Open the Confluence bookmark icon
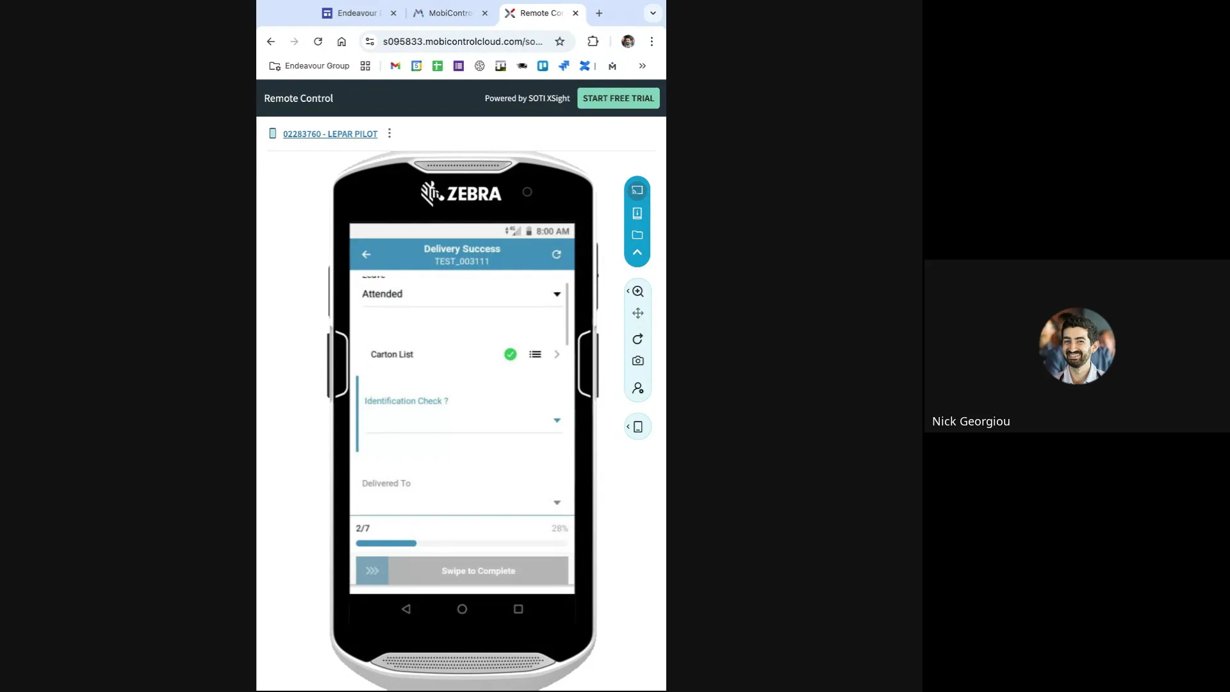This screenshot has height=692, width=1230. click(585, 66)
